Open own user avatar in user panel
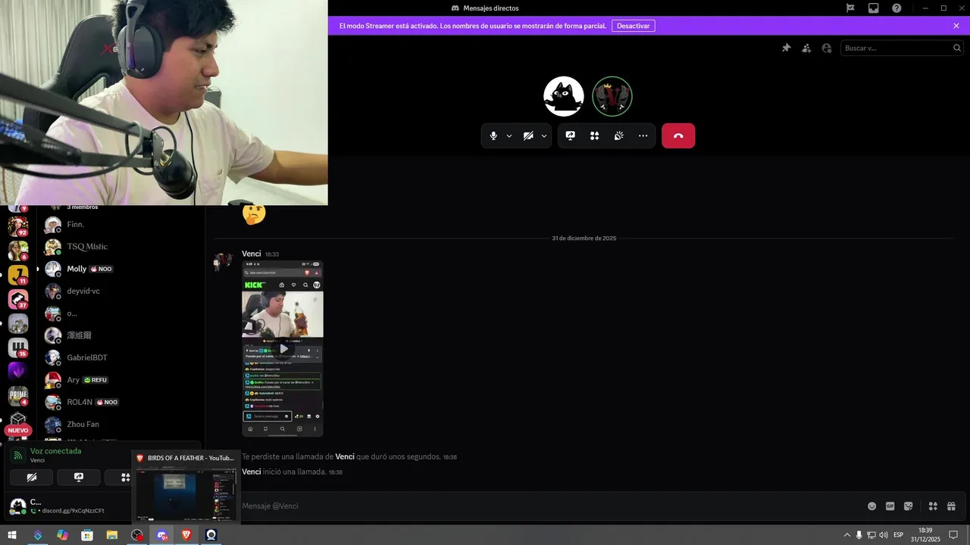The image size is (970, 545). click(x=17, y=506)
